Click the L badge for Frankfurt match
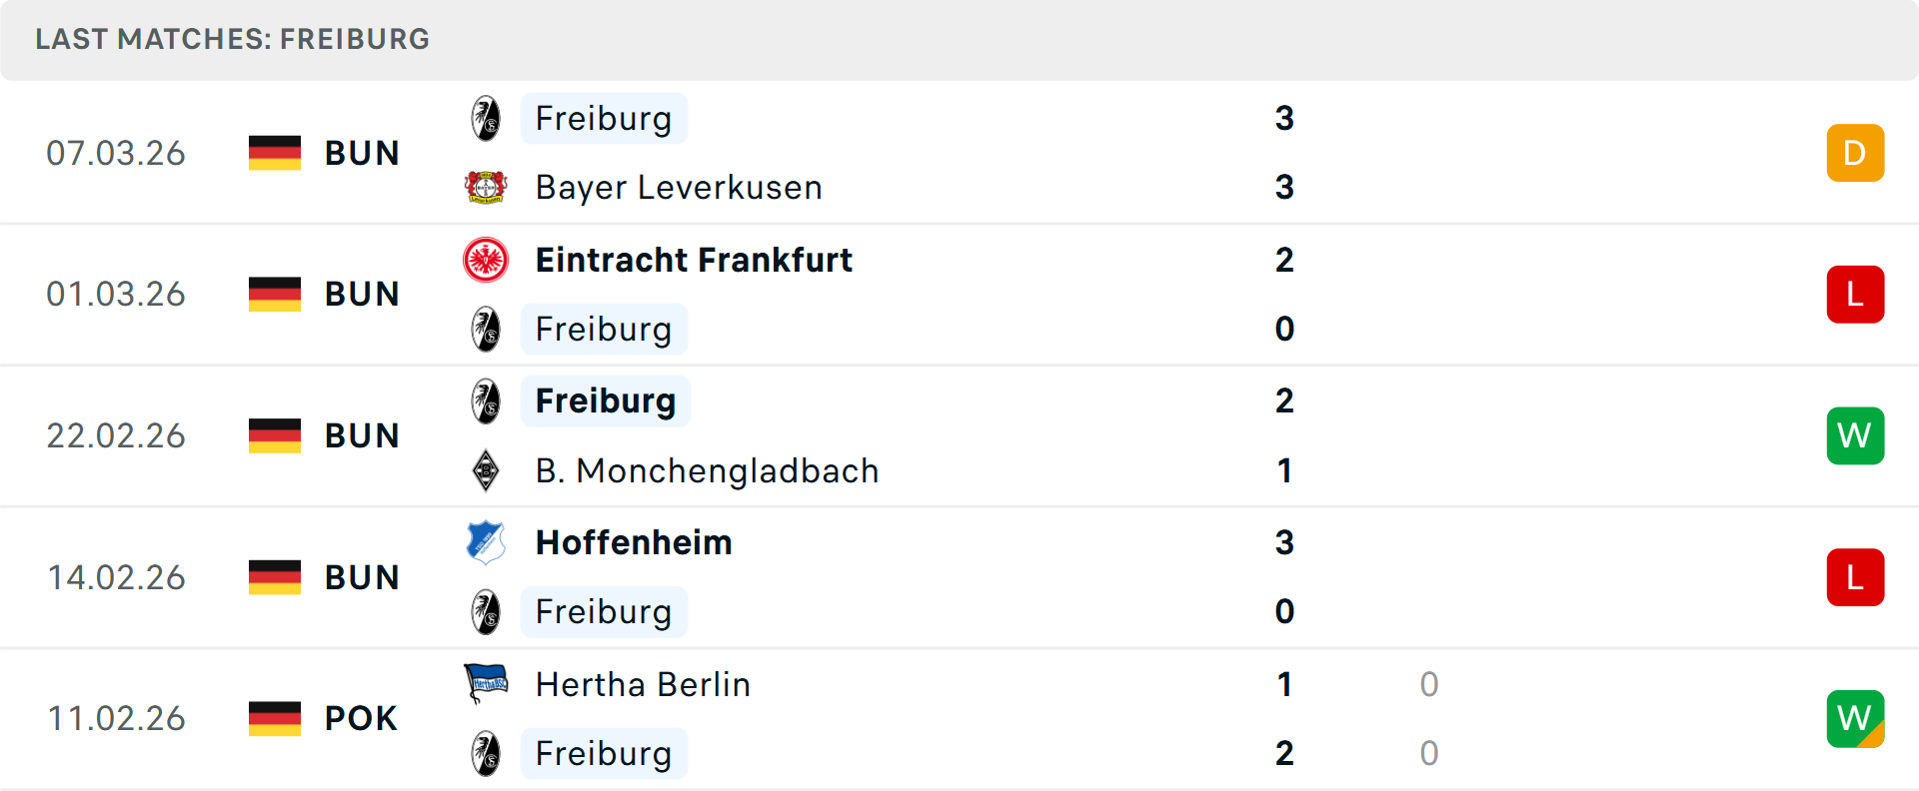 pyautogui.click(x=1855, y=295)
